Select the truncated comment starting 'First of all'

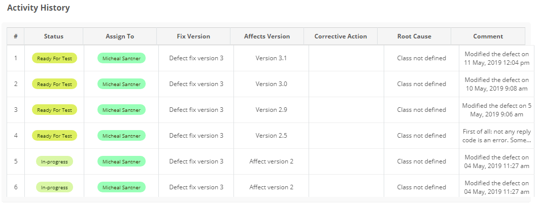click(496, 136)
